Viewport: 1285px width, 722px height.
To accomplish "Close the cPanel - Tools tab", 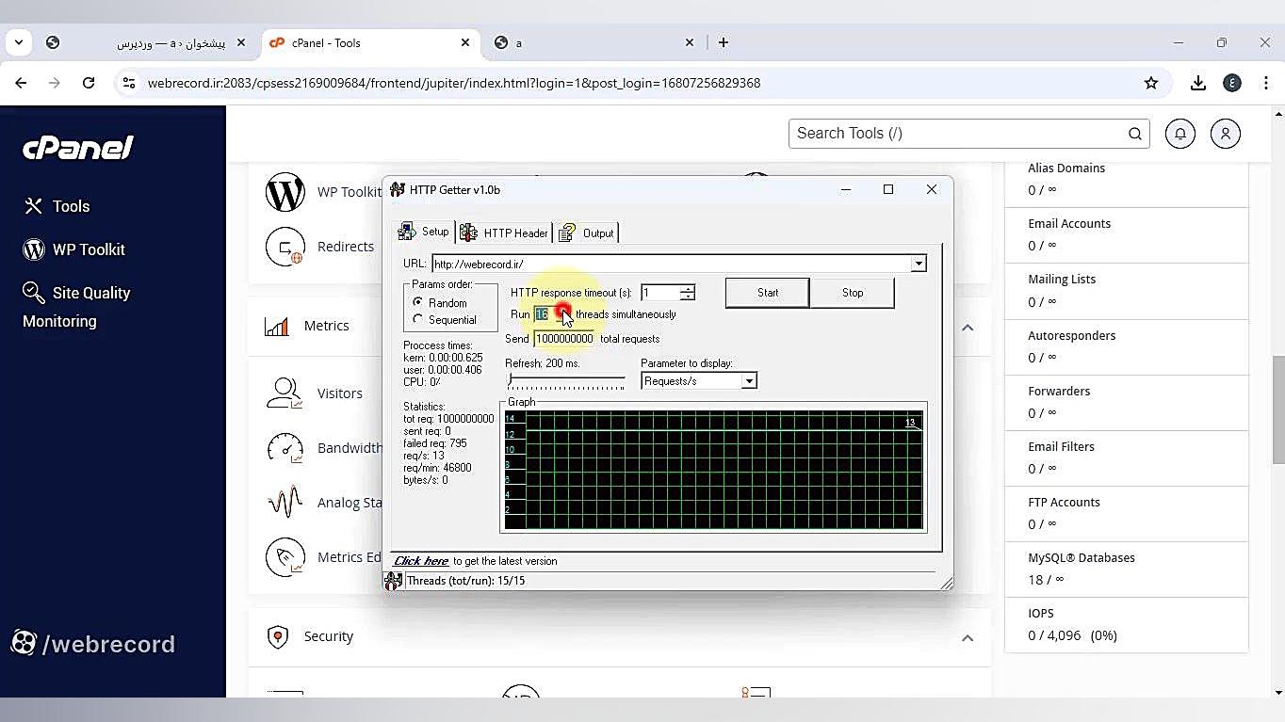I will point(465,42).
